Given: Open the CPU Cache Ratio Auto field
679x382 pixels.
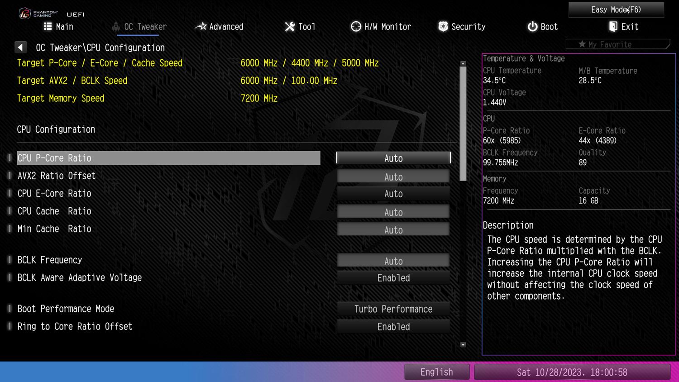Looking at the screenshot, I should [x=393, y=212].
